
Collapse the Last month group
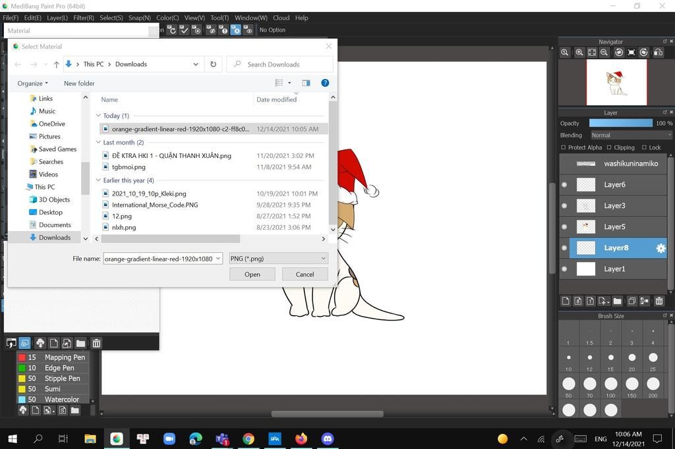pos(98,142)
